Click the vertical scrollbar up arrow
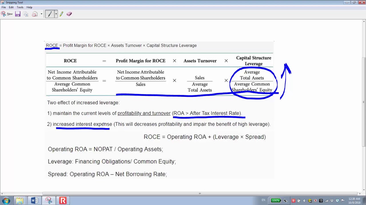366x205 pixels. tap(364, 21)
